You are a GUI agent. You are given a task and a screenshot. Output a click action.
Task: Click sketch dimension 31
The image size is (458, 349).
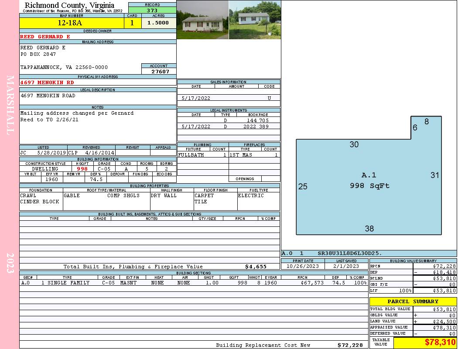(x=434, y=175)
